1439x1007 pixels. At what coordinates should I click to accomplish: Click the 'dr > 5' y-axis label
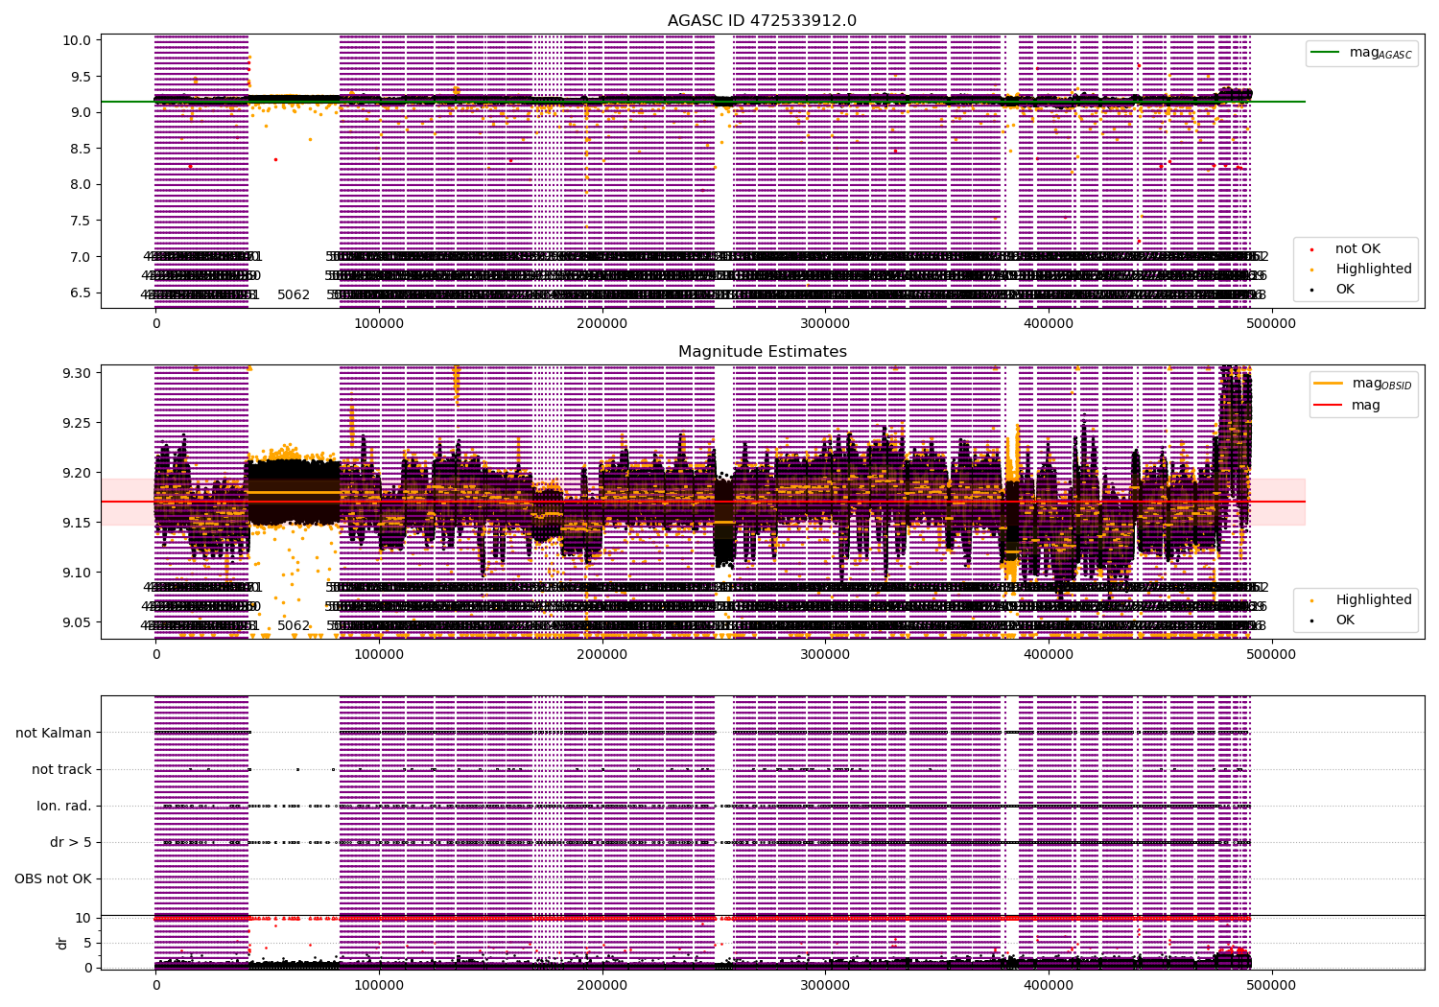click(x=71, y=842)
